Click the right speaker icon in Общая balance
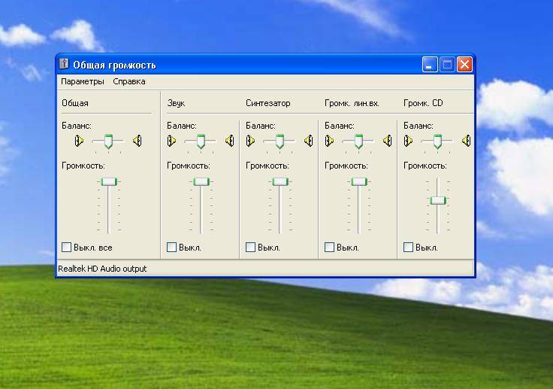The image size is (553, 389). pyautogui.click(x=137, y=141)
